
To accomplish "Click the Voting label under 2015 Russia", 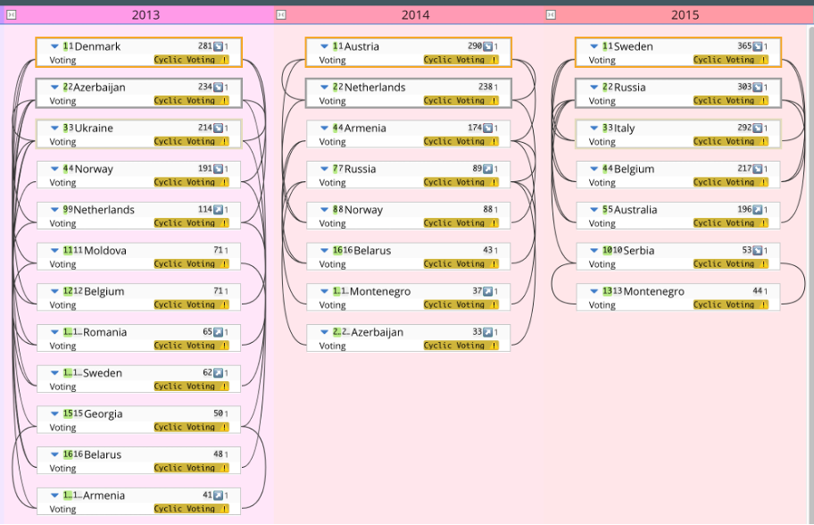I will pyautogui.click(x=602, y=101).
